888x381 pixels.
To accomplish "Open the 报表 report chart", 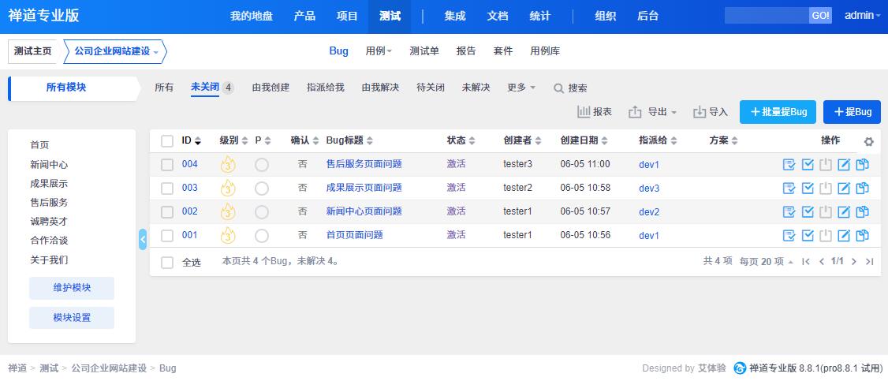I will pyautogui.click(x=595, y=112).
